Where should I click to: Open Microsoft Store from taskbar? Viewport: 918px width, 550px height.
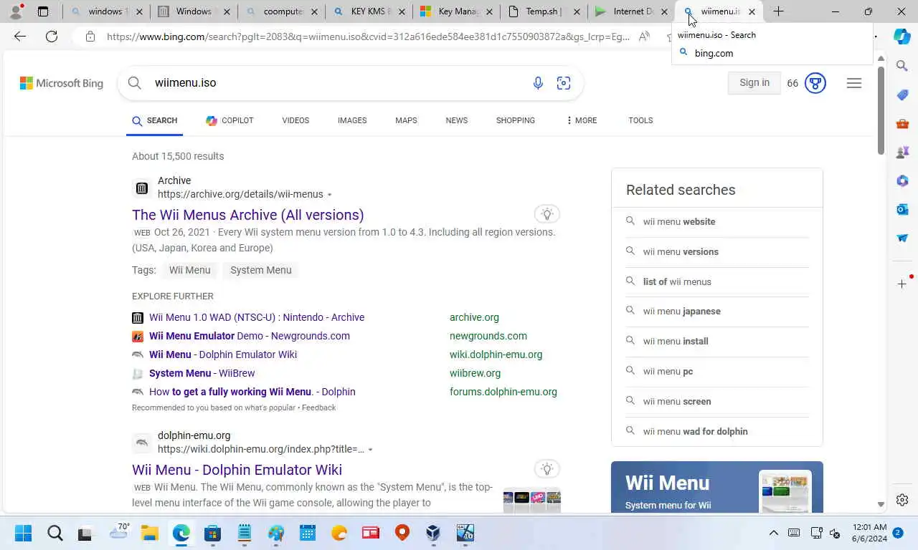pyautogui.click(x=212, y=533)
